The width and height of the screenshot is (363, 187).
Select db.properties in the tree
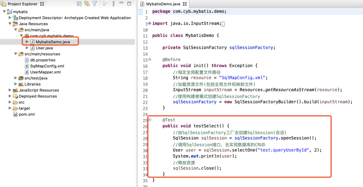(x=43, y=60)
